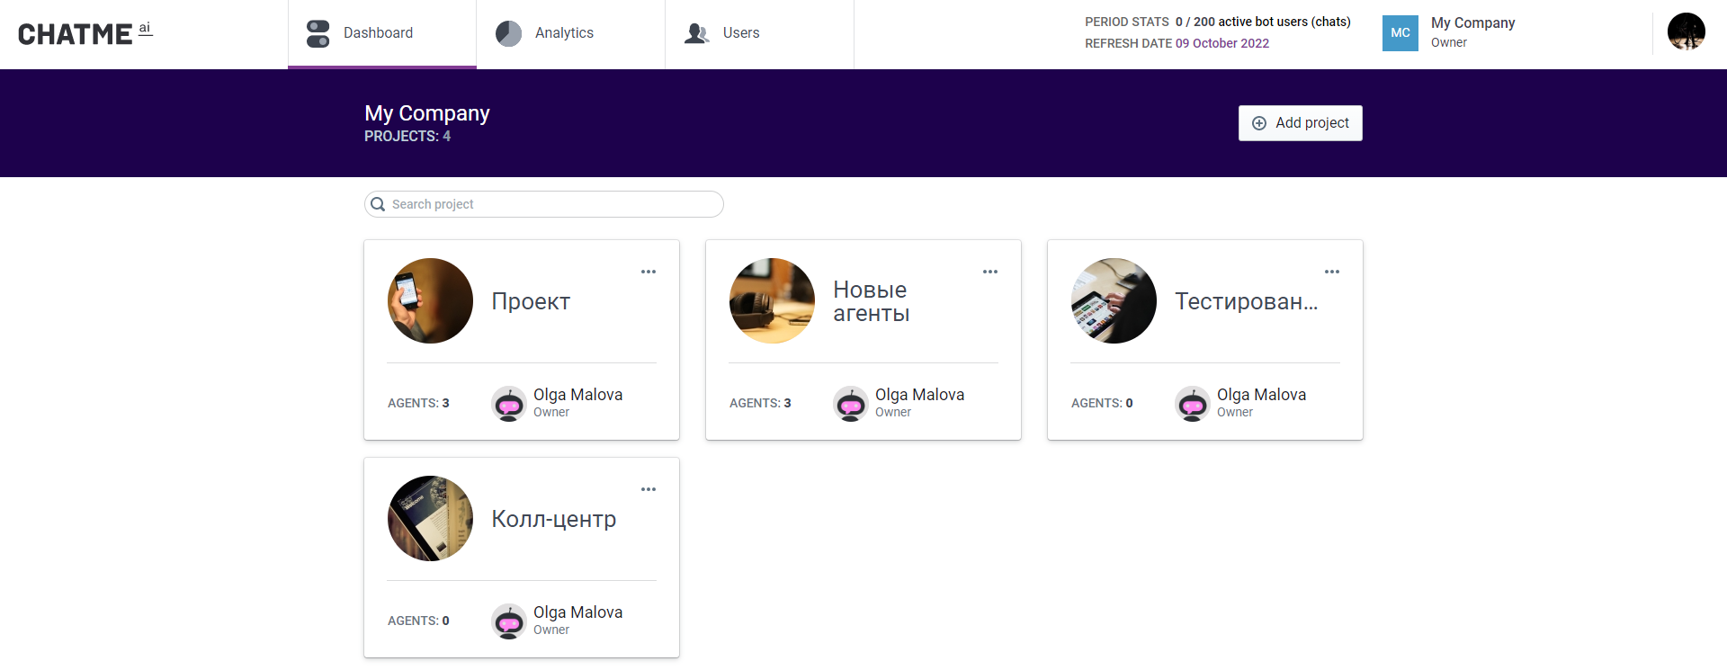Open the Dashboard tab
Viewport: 1727px width, 670px height.
(x=382, y=33)
